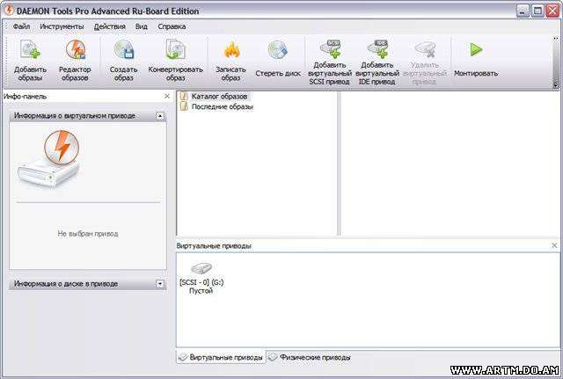
Task: Select the [SCSI - 0] (G:) virtual drive
Action: pos(201,278)
